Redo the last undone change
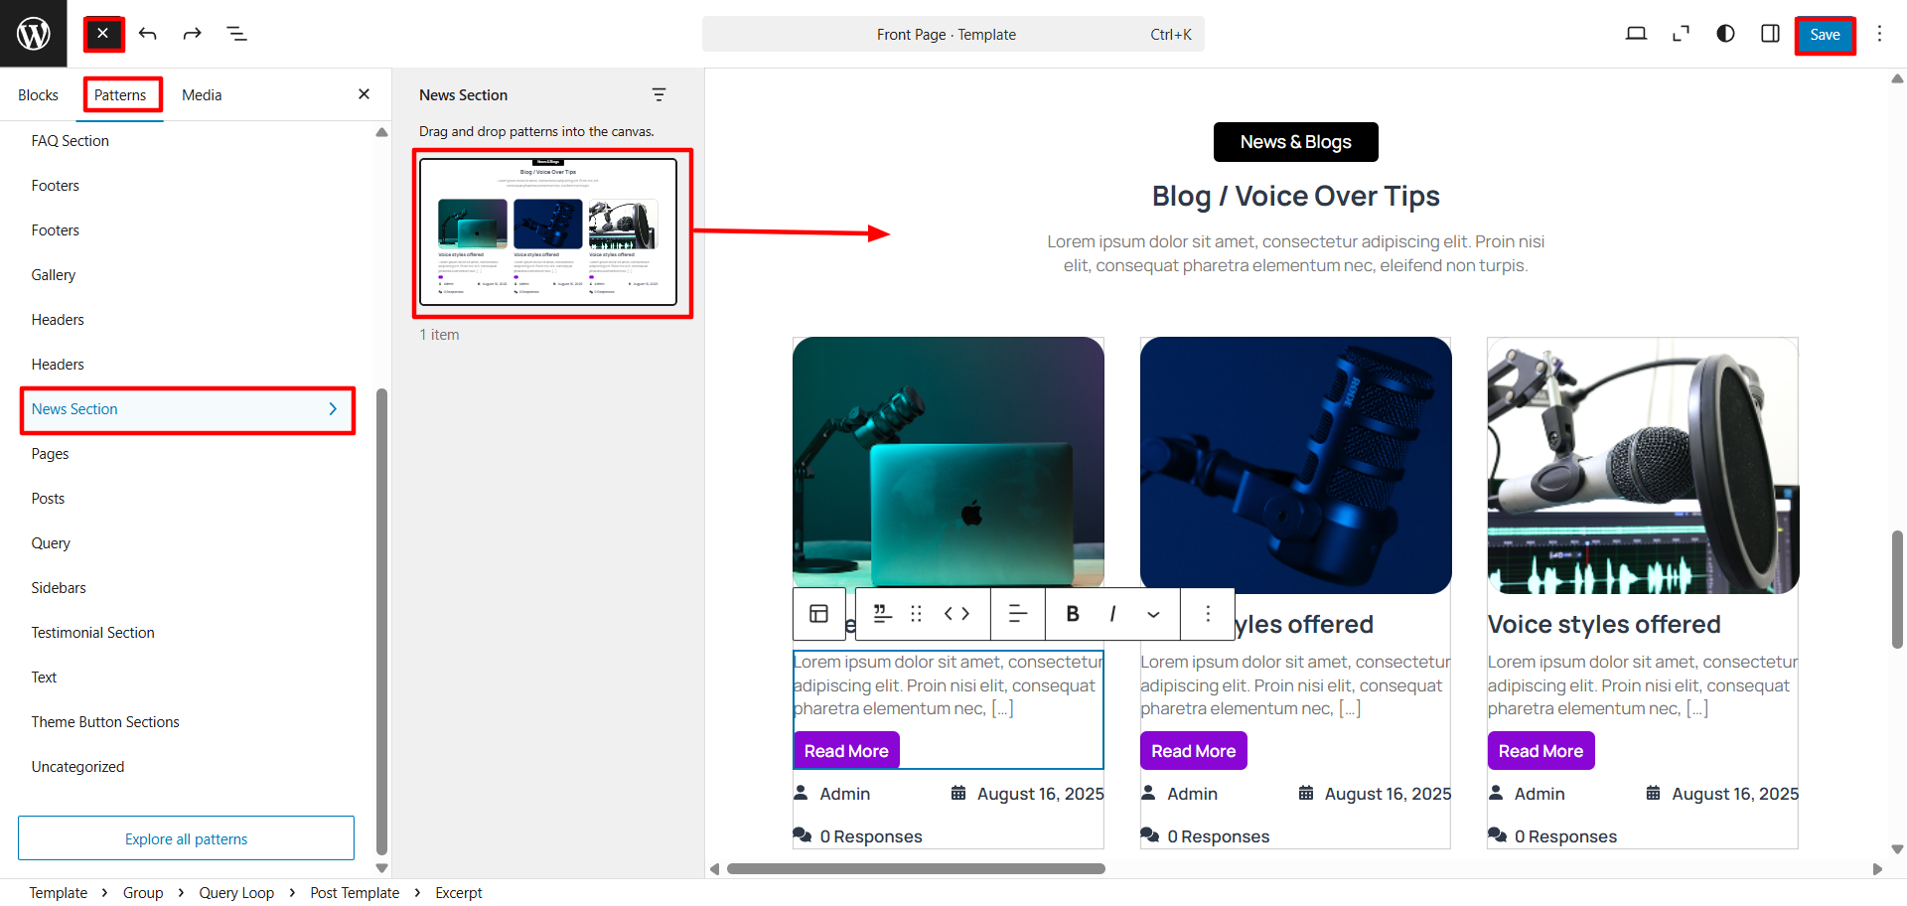This screenshot has height=906, width=1907. 192,34
